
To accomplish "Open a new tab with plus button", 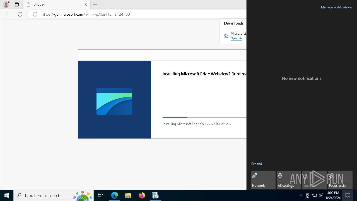I will click(x=95, y=4).
